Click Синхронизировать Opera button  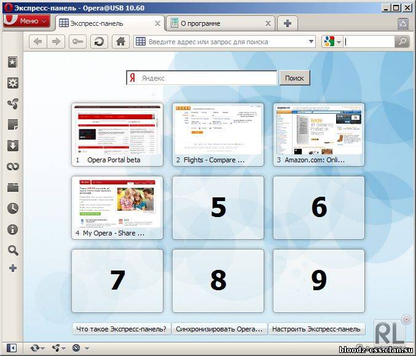219,329
